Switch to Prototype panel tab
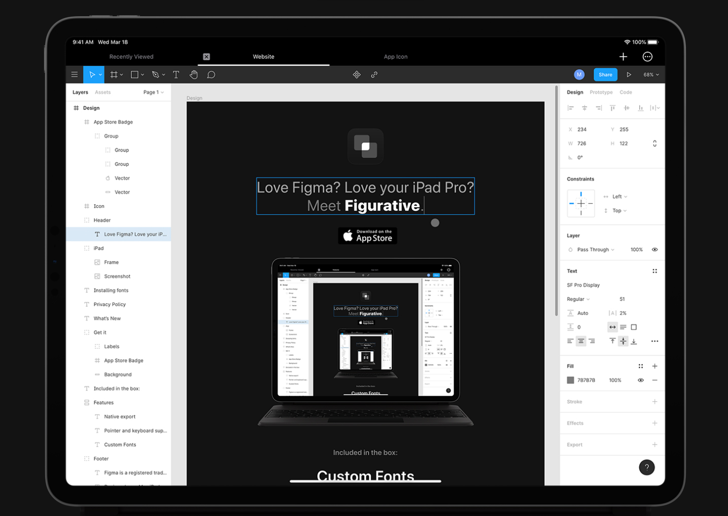Screen dimensions: 728x516 [x=601, y=92]
